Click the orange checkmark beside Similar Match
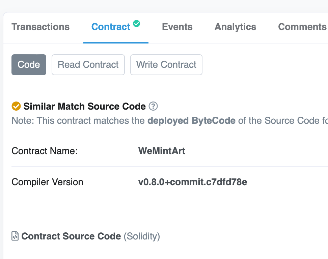Screen dimensions: 328x259 [16, 106]
